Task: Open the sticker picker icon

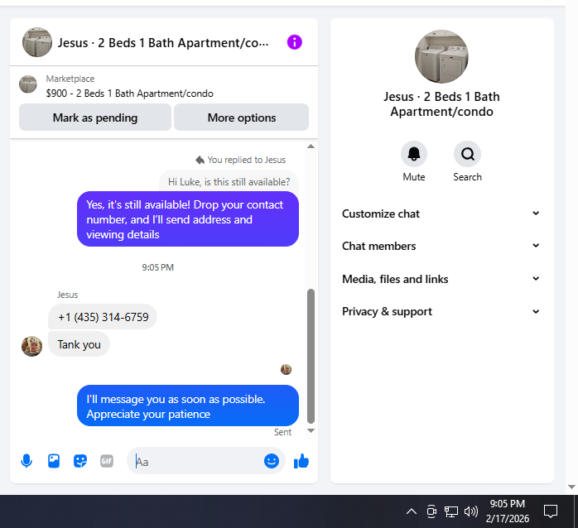Action: (x=80, y=461)
